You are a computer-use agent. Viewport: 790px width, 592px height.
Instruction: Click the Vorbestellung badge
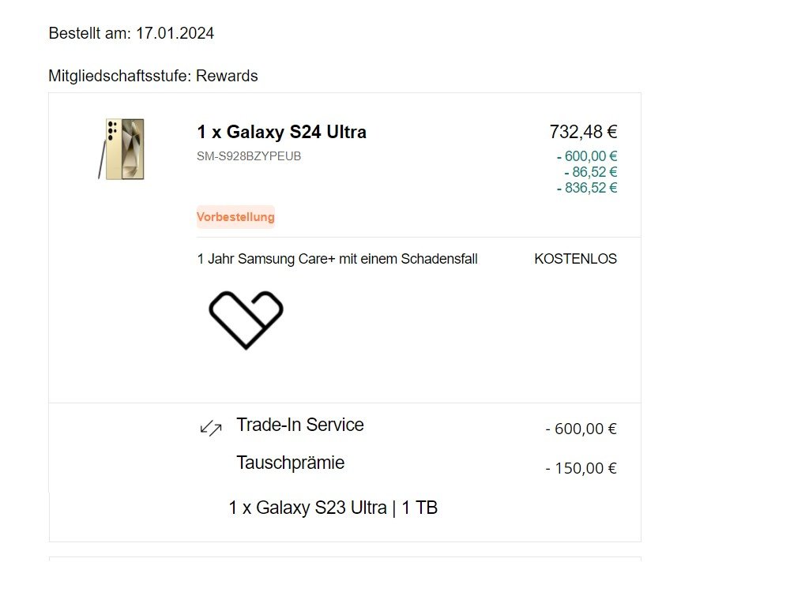[235, 217]
